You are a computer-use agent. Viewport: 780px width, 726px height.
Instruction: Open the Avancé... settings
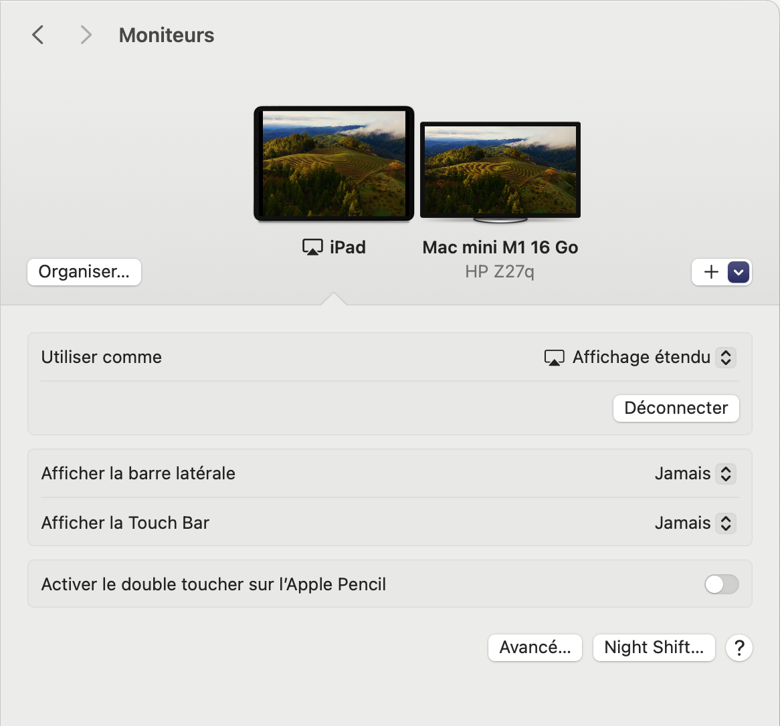click(535, 647)
